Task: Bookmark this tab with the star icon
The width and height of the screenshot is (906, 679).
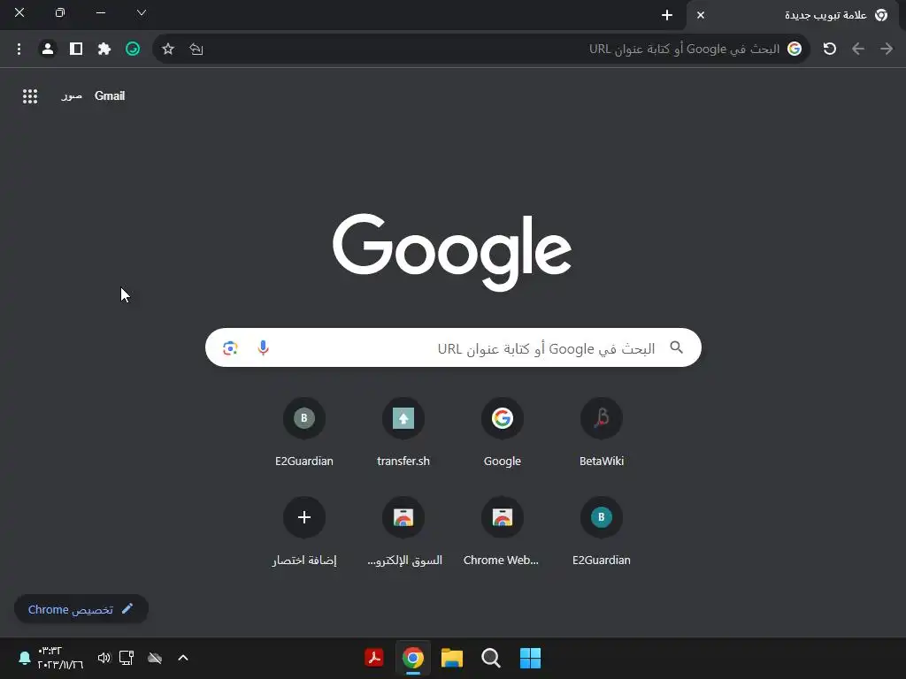Action: point(167,50)
